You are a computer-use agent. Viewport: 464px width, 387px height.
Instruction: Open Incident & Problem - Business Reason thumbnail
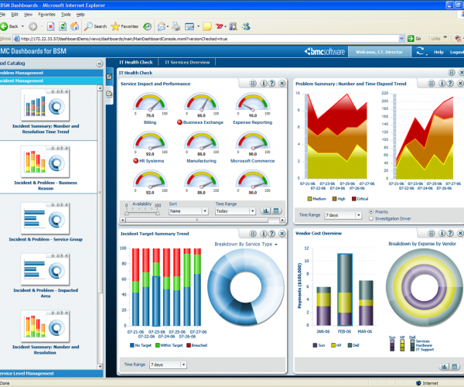(x=46, y=162)
